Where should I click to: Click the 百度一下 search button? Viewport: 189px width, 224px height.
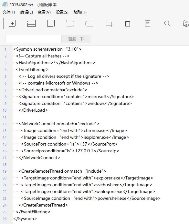76,39
